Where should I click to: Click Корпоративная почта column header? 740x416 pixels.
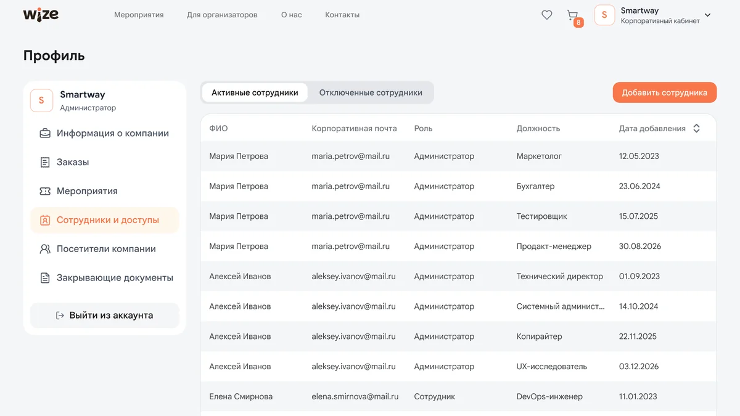point(354,128)
